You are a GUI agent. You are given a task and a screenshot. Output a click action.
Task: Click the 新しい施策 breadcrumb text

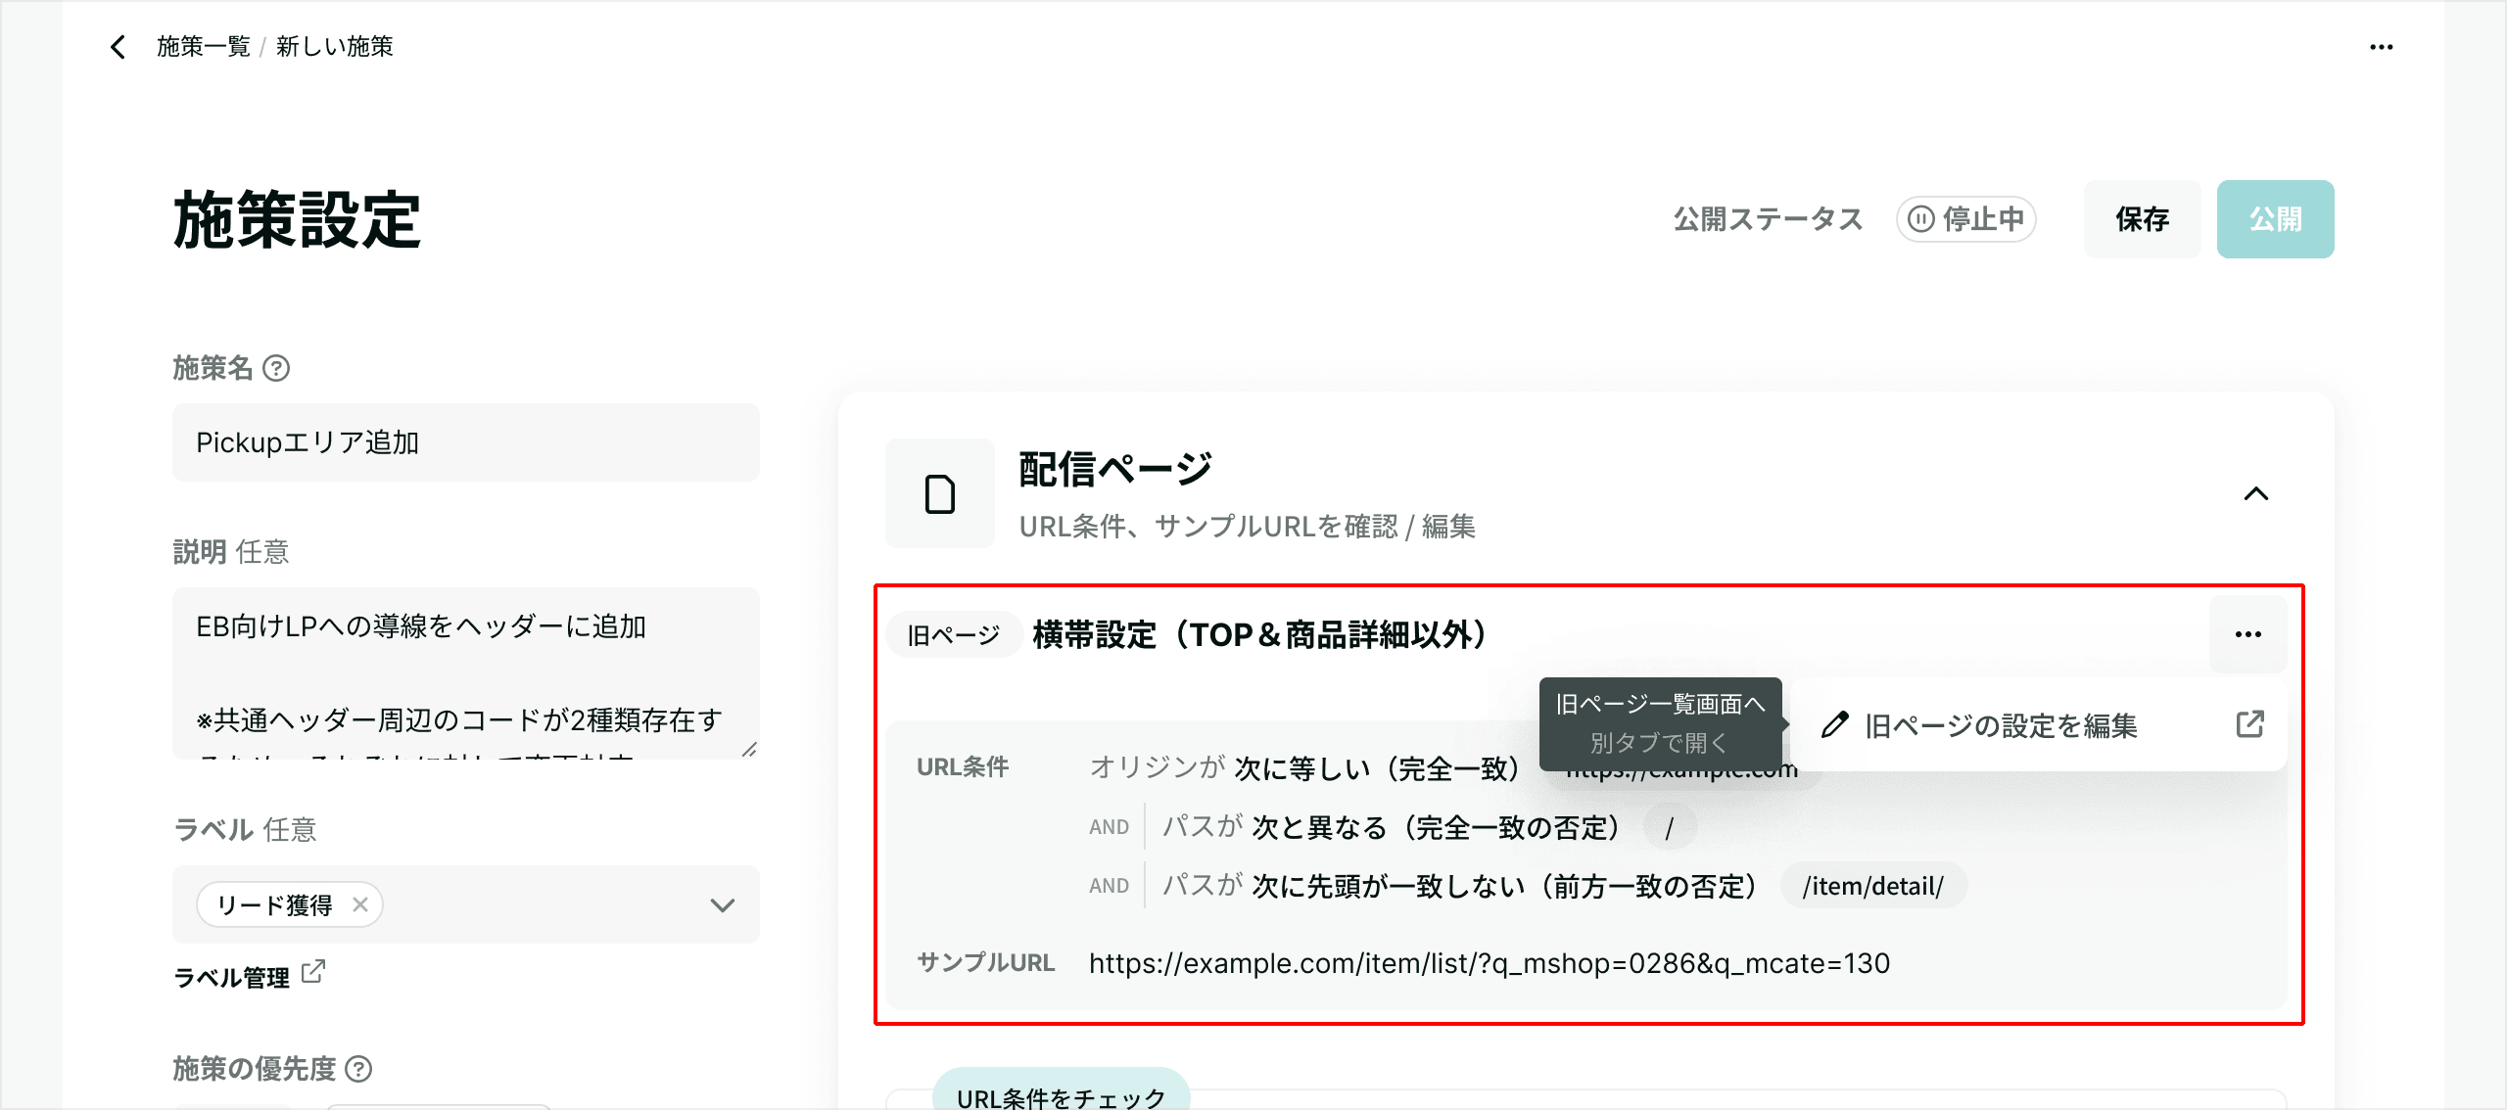pyautogui.click(x=334, y=46)
